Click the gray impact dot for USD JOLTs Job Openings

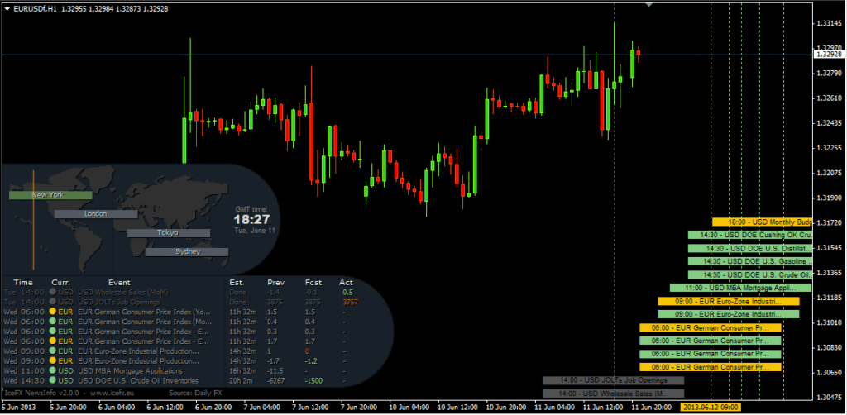tap(52, 303)
